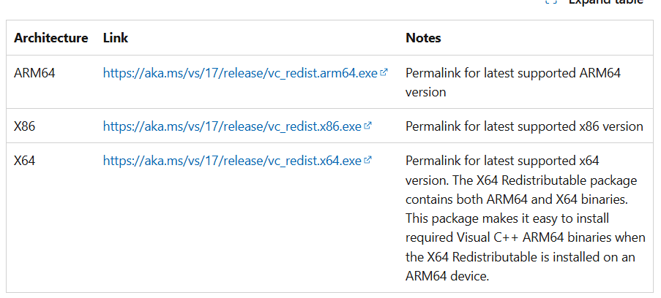Image resolution: width=661 pixels, height=298 pixels.
Task: Click the x86 permalink notes text
Action: [x=524, y=126]
